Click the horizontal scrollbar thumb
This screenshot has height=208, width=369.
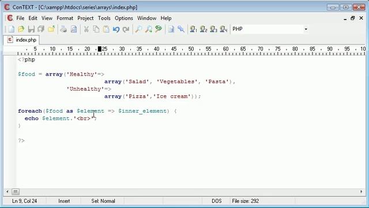point(16,192)
